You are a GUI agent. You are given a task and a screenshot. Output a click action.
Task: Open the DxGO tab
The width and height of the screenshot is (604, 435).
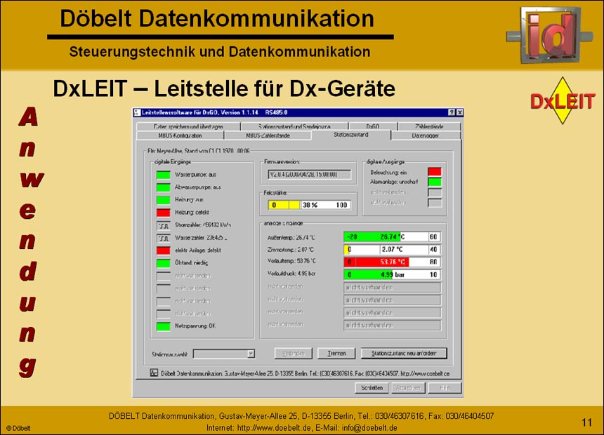coord(372,126)
